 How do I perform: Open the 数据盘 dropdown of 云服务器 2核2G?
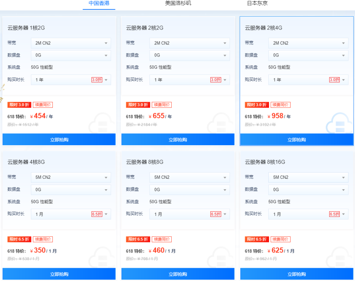[x=190, y=55]
